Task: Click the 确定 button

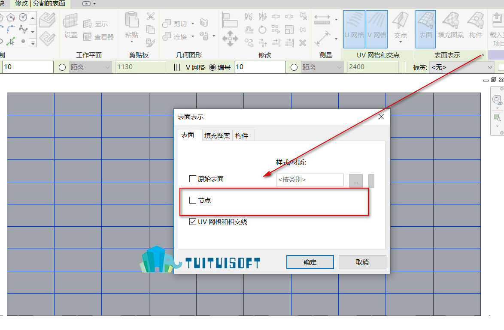Action: [x=310, y=262]
